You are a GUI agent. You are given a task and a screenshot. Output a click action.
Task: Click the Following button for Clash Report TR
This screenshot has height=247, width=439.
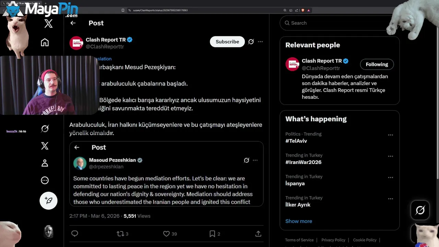coord(377,64)
